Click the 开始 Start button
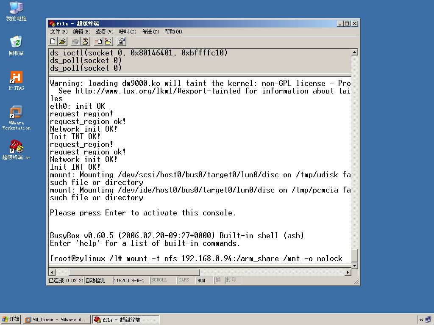 tap(11, 319)
